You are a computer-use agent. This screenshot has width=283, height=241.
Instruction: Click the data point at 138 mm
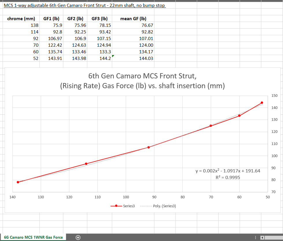click(x=18, y=182)
